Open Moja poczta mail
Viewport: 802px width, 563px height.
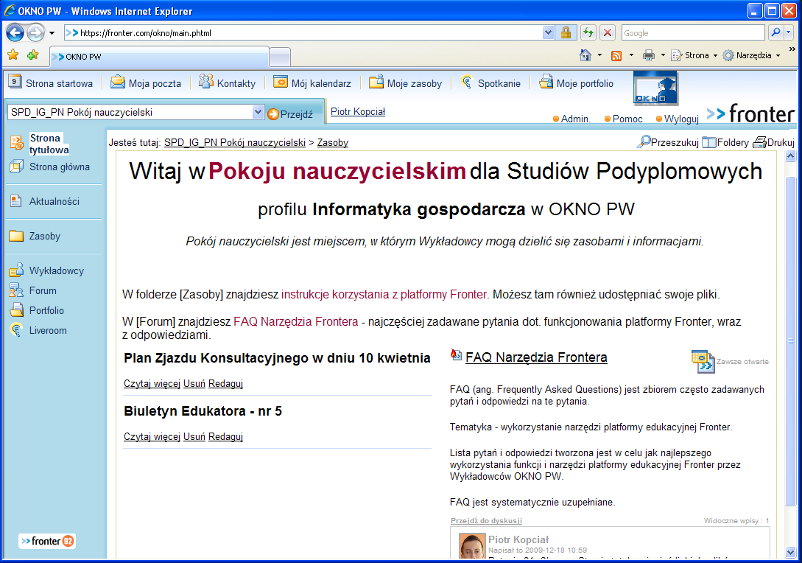click(x=146, y=83)
